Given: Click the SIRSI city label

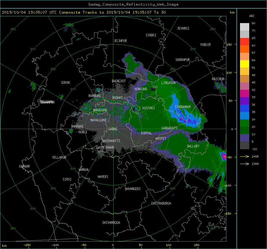Looking at the screenshot, I should click(x=67, y=179).
